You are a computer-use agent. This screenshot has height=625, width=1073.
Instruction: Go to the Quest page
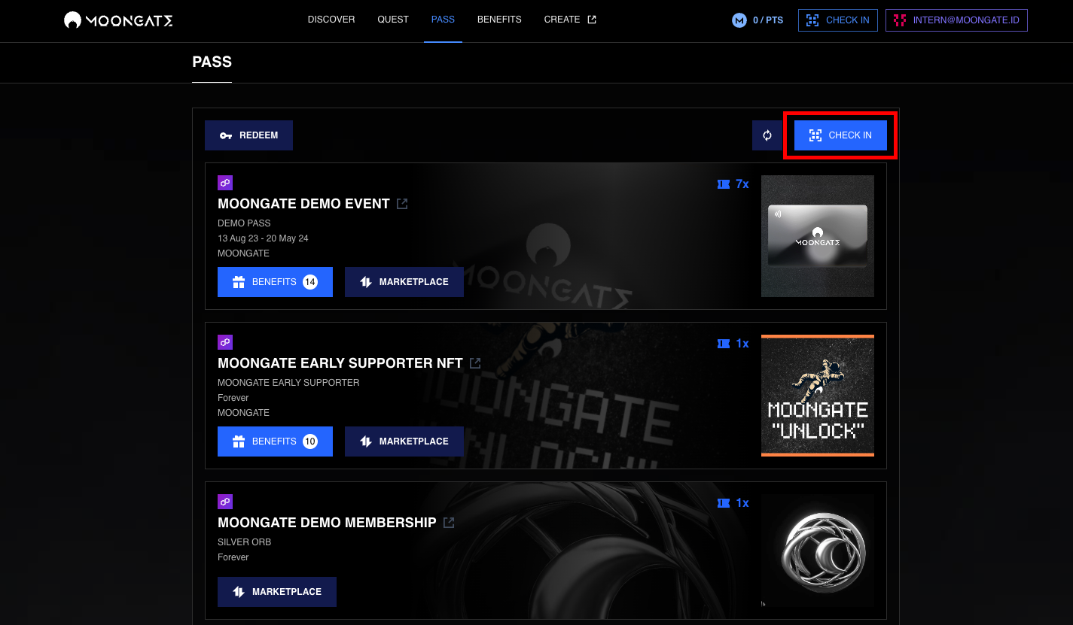(393, 20)
